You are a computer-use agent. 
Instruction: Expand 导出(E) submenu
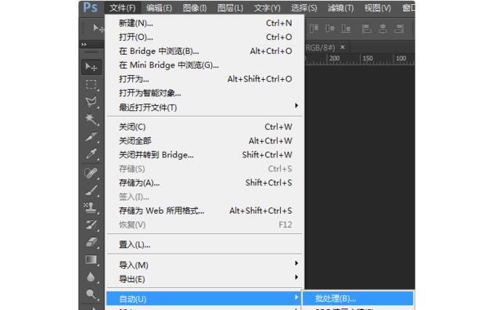click(x=204, y=279)
